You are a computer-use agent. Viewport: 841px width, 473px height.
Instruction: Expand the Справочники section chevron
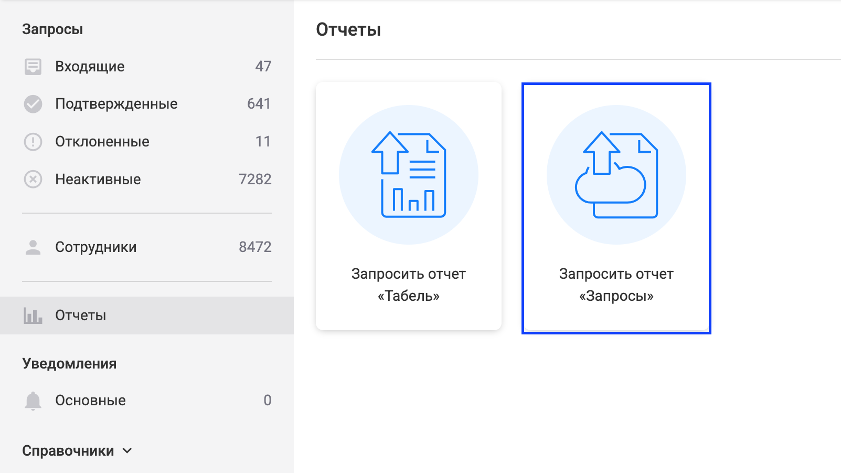click(127, 450)
